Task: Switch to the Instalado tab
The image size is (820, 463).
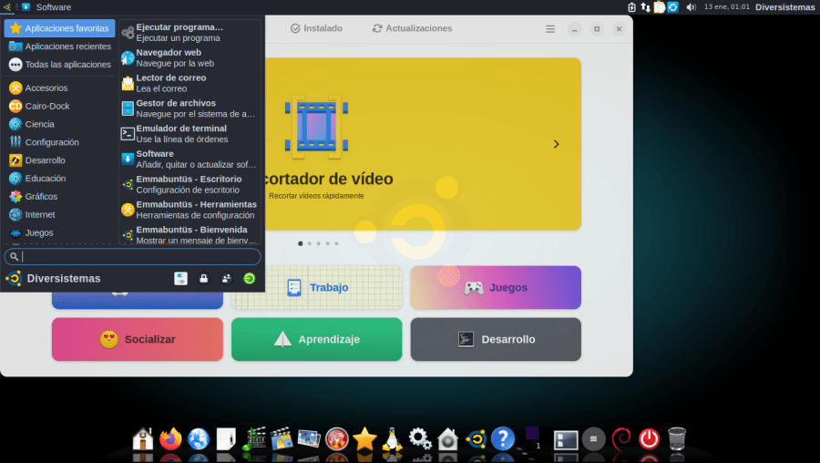Action: [x=316, y=28]
